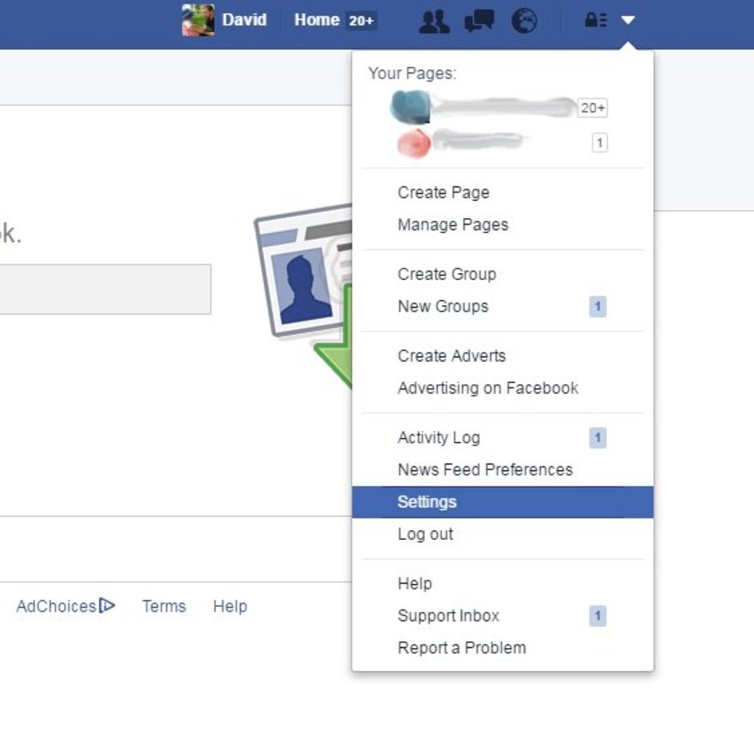Open the friend requests icon
The height and width of the screenshot is (754, 754).
(x=434, y=22)
